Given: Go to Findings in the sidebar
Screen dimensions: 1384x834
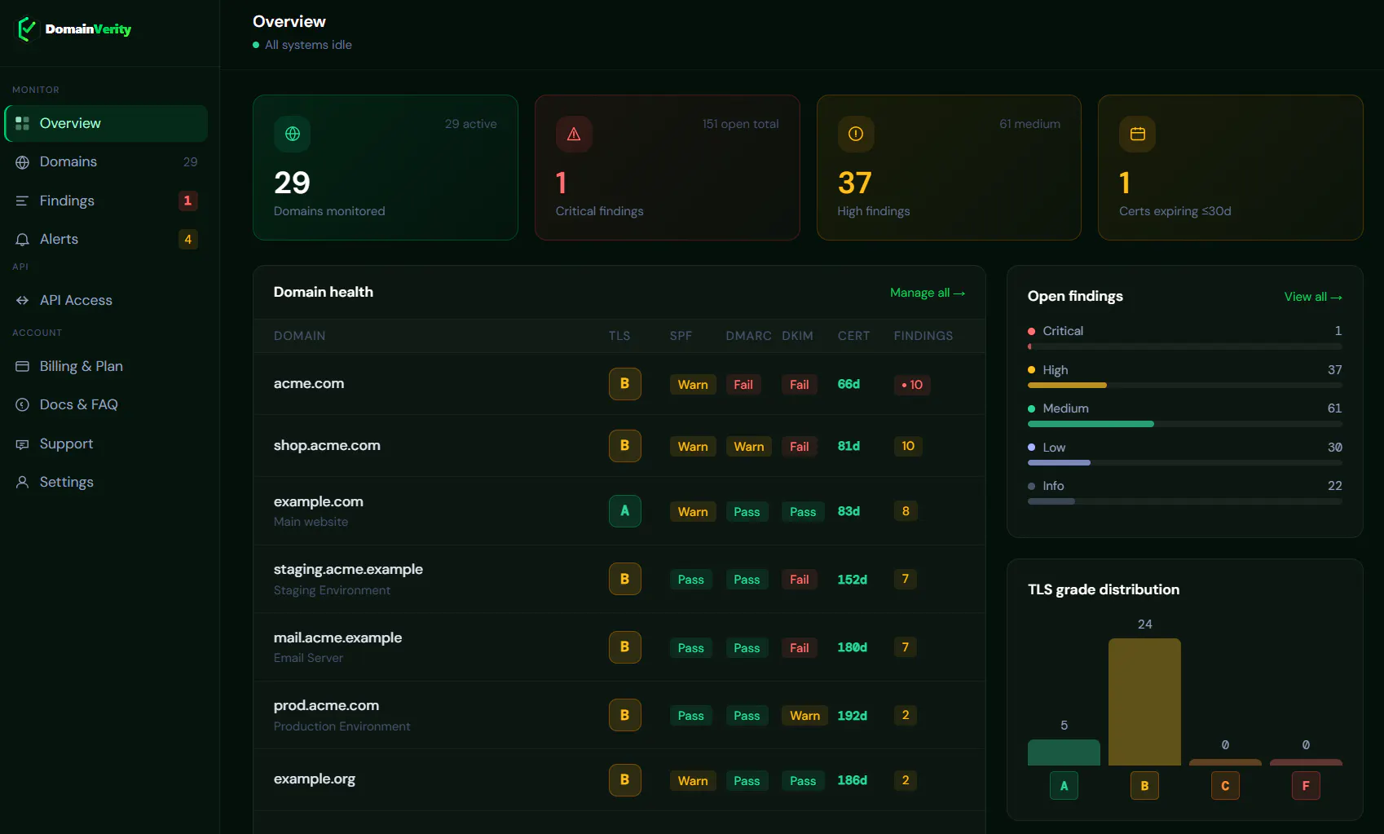Looking at the screenshot, I should [x=106, y=201].
